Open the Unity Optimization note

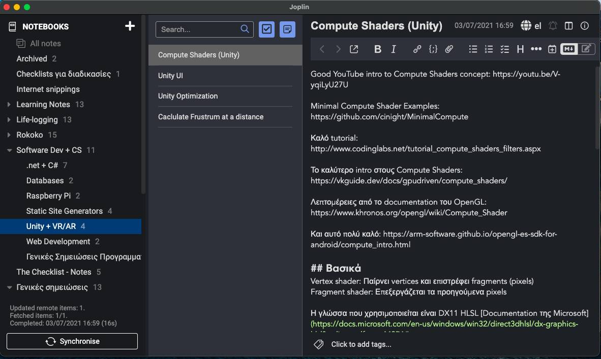pos(225,96)
